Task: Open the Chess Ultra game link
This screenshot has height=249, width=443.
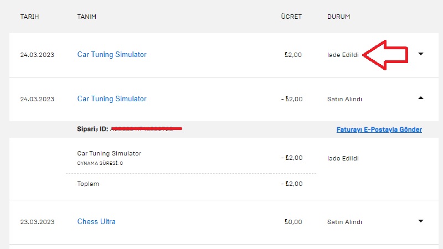Action: pyautogui.click(x=96, y=222)
